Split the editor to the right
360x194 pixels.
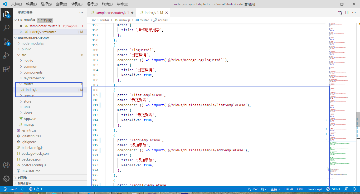click(347, 13)
